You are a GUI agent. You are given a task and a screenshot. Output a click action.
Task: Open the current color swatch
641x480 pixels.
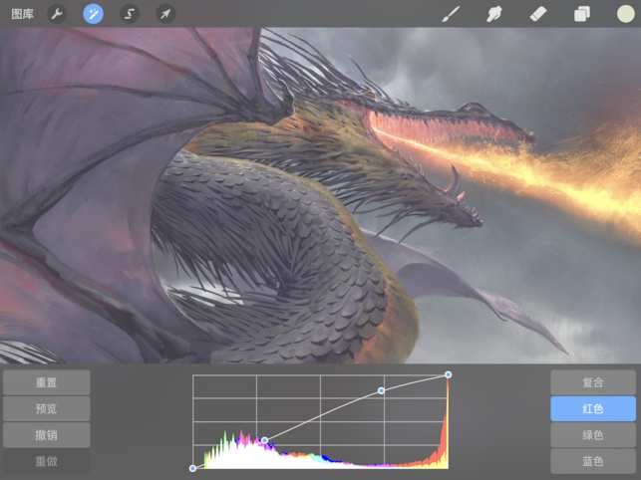click(625, 14)
